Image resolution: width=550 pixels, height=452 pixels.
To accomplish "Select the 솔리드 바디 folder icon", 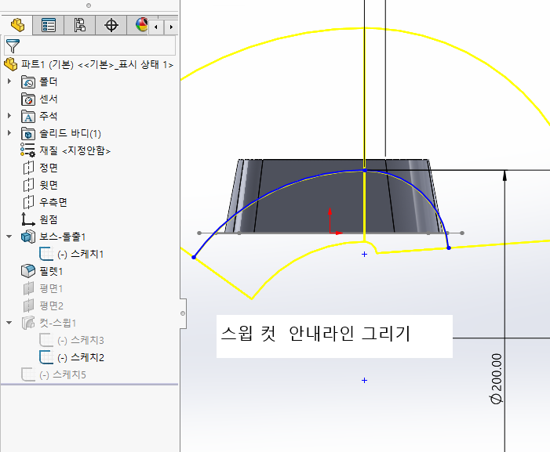I will point(28,133).
